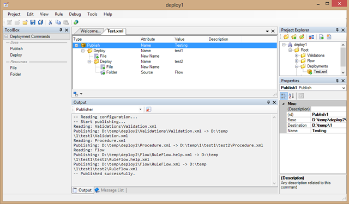Click the starred document icon in Project Explorer
This screenshot has width=349, height=204.
(329, 37)
